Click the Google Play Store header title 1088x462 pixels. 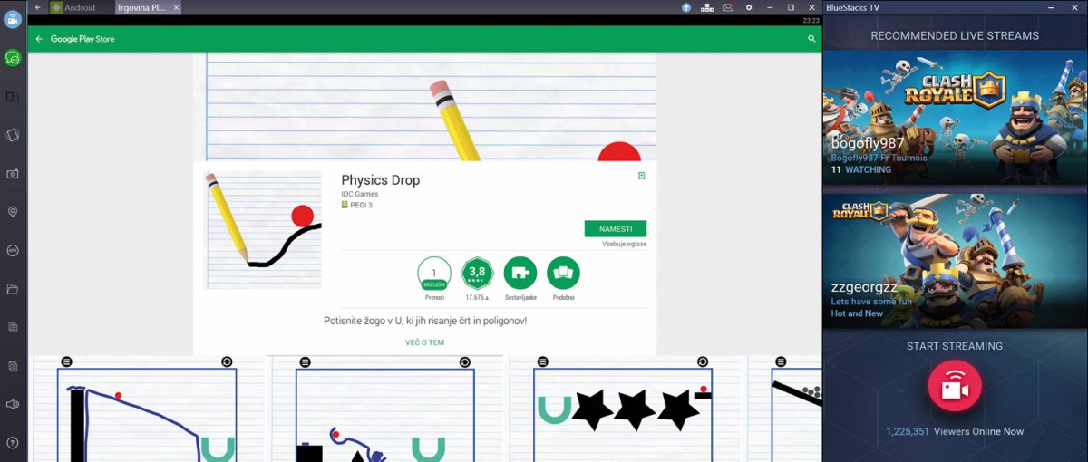[x=83, y=39]
